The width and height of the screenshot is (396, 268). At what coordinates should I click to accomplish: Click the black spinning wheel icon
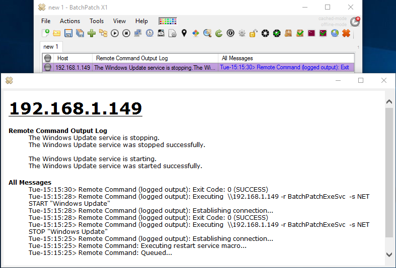click(x=265, y=33)
